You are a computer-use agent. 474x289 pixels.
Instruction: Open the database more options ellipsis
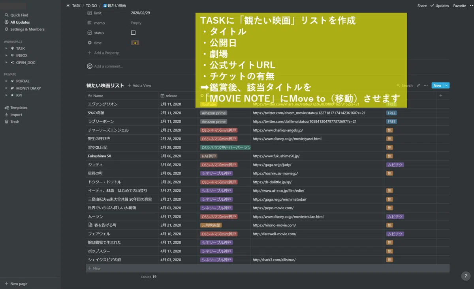[x=425, y=86]
